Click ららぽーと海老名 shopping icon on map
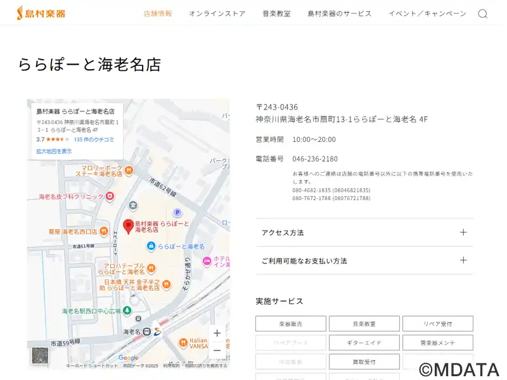 tap(151, 246)
